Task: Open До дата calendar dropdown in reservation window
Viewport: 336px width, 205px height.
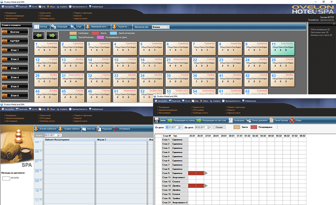Action: click(x=209, y=127)
